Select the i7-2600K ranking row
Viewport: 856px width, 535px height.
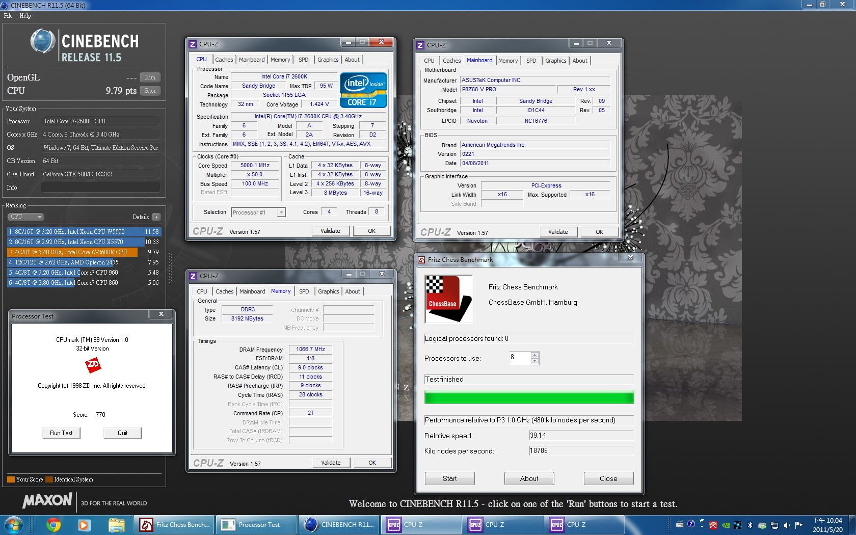coord(84,252)
